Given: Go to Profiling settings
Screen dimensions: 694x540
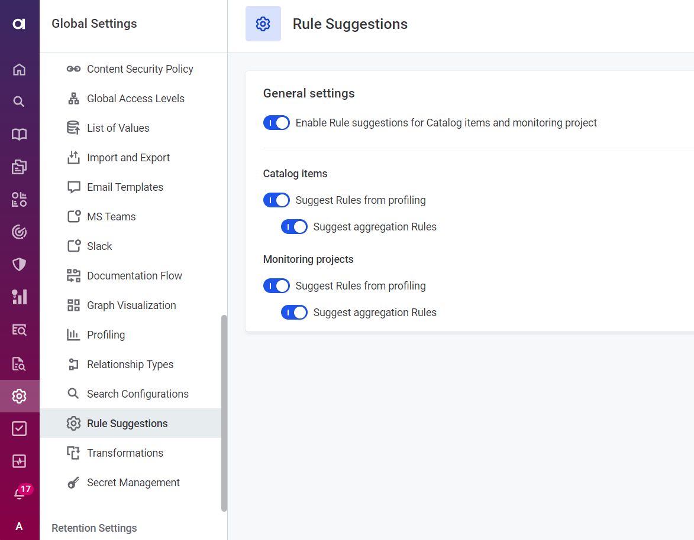Looking at the screenshot, I should pos(106,335).
